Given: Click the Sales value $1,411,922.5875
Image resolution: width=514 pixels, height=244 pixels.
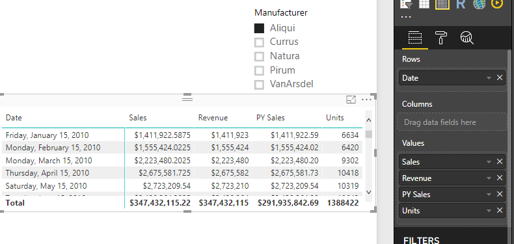Looking at the screenshot, I should (x=162, y=135).
